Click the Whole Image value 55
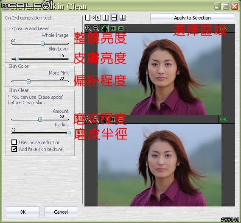Image resolution: width=241 pixels, height=223 pixels. pos(14,40)
